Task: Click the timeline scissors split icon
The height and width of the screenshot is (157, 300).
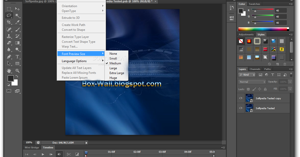Action: (x=69, y=154)
